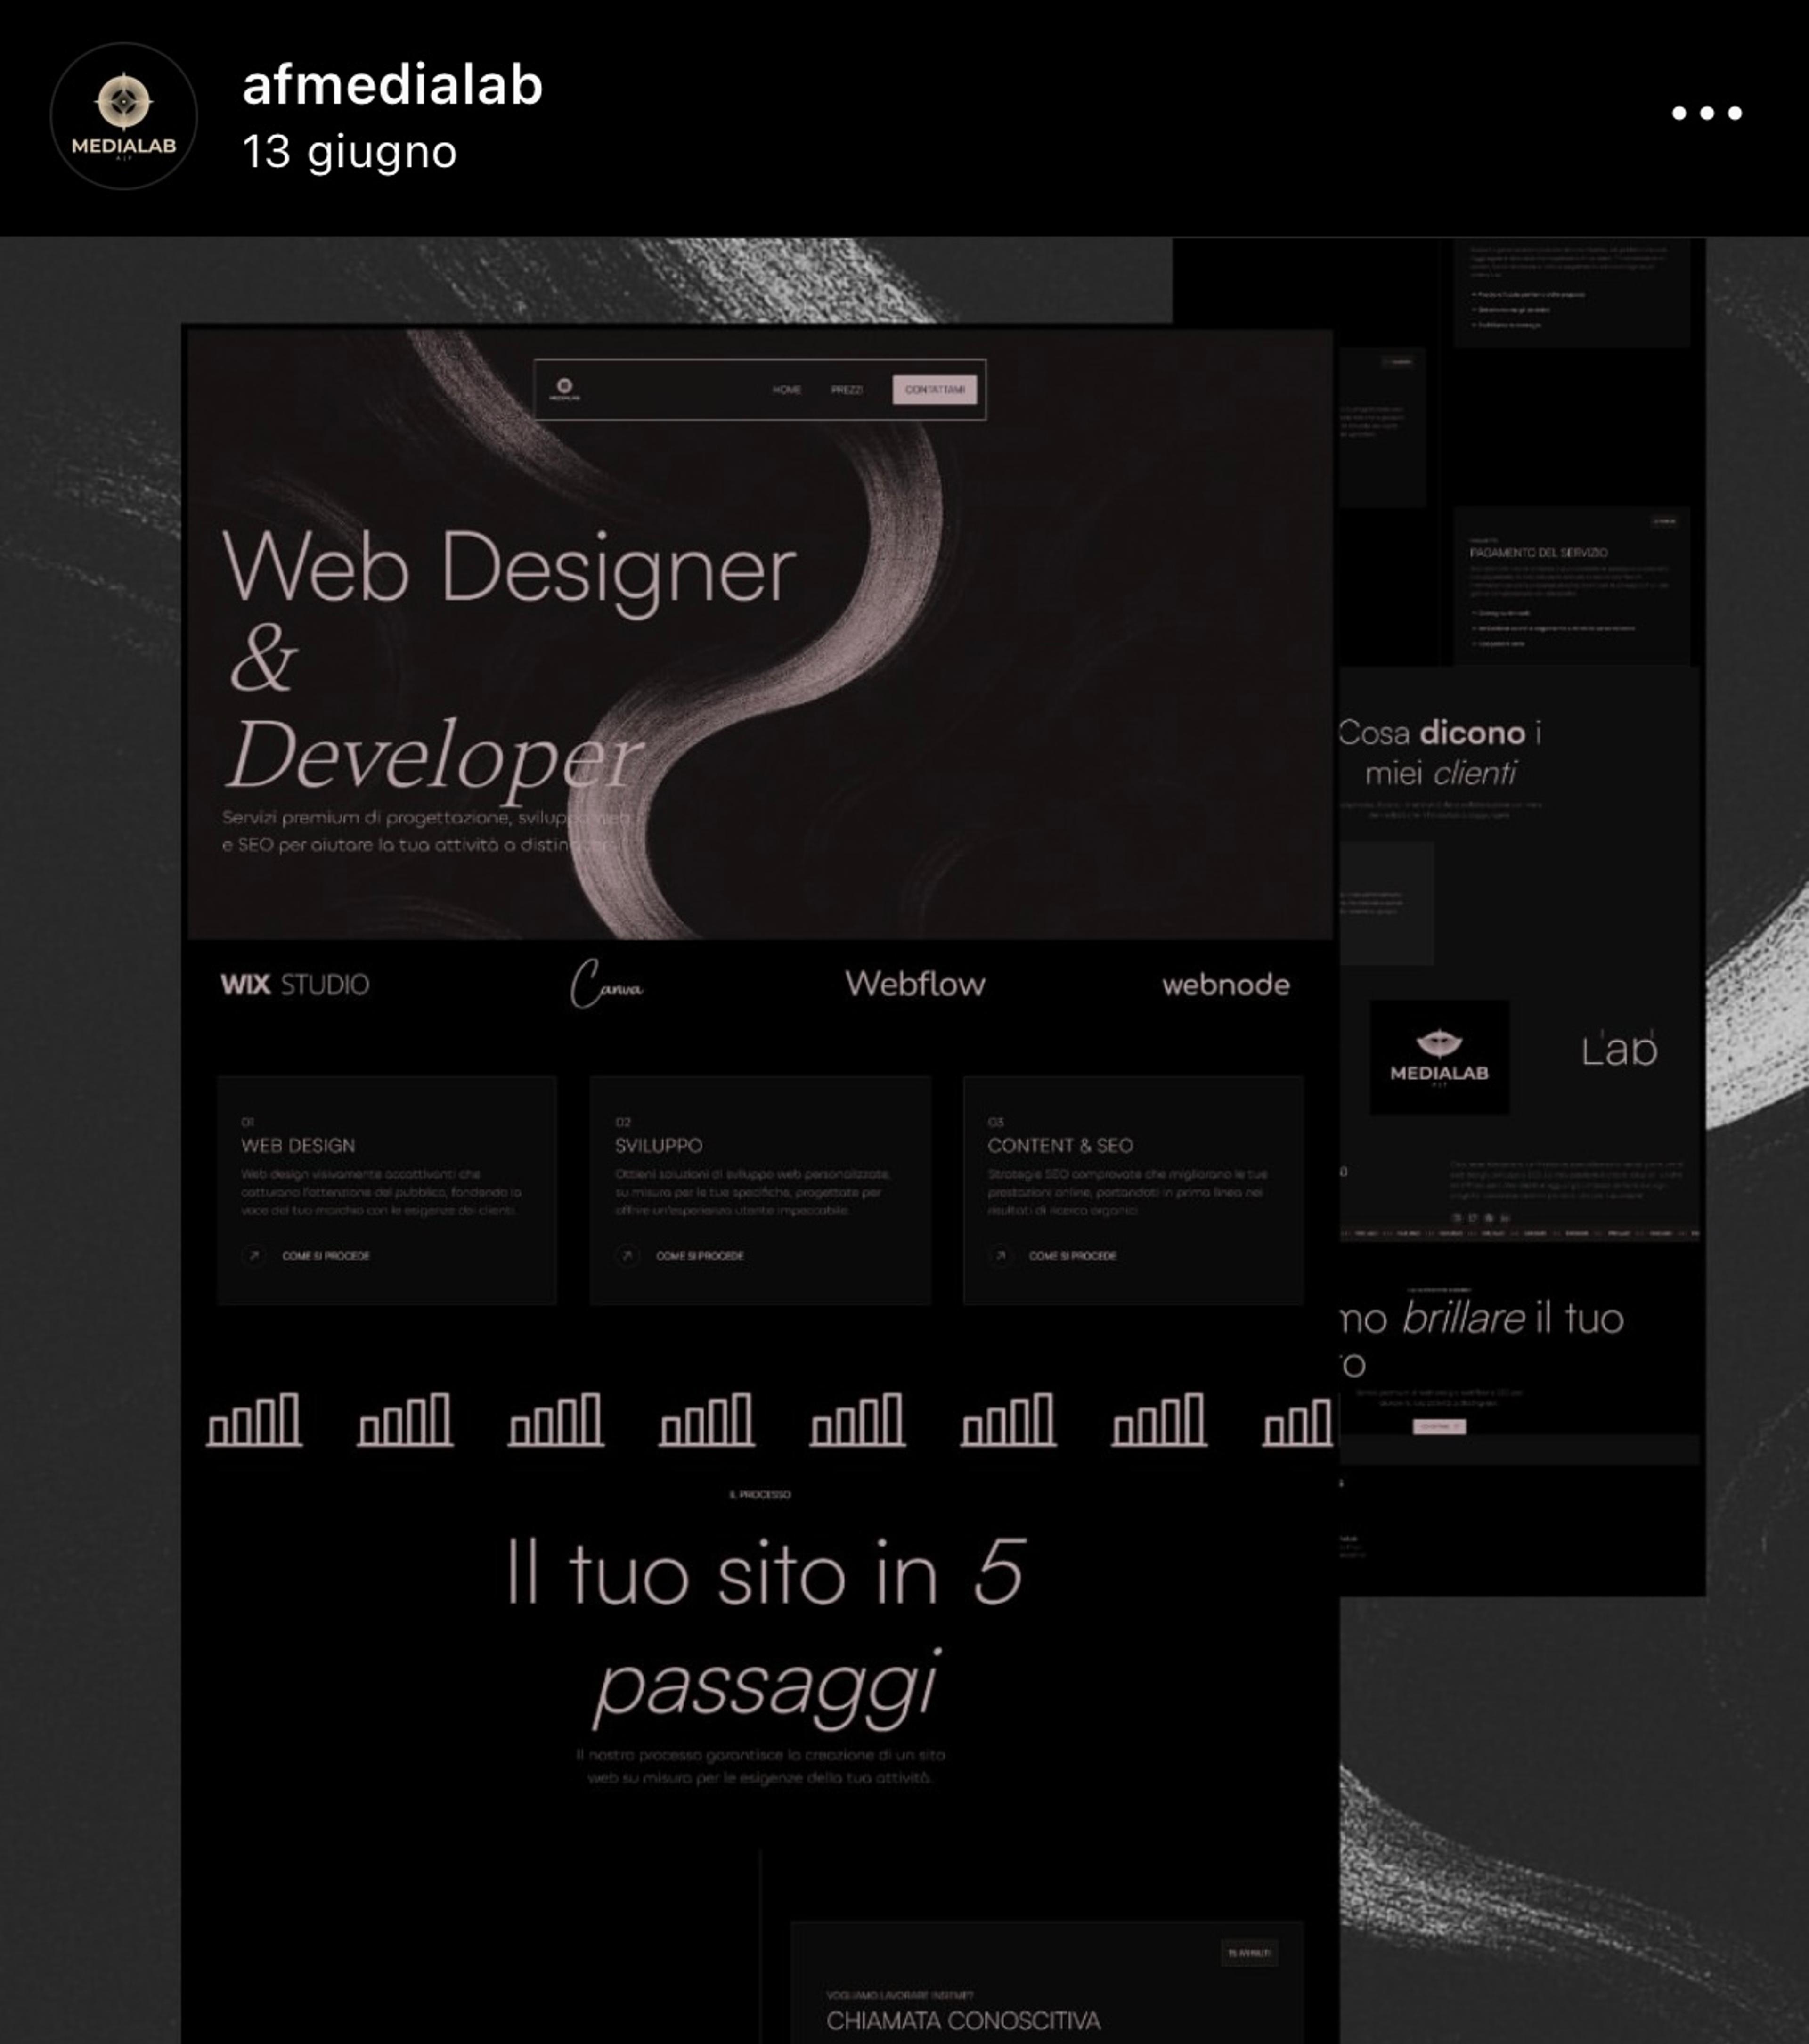The image size is (1809, 2044).
Task: Click the WIX STUDIO logo
Action: pyautogui.click(x=295, y=984)
